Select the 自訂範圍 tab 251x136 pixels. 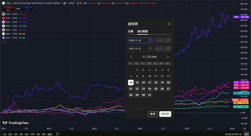(142, 31)
